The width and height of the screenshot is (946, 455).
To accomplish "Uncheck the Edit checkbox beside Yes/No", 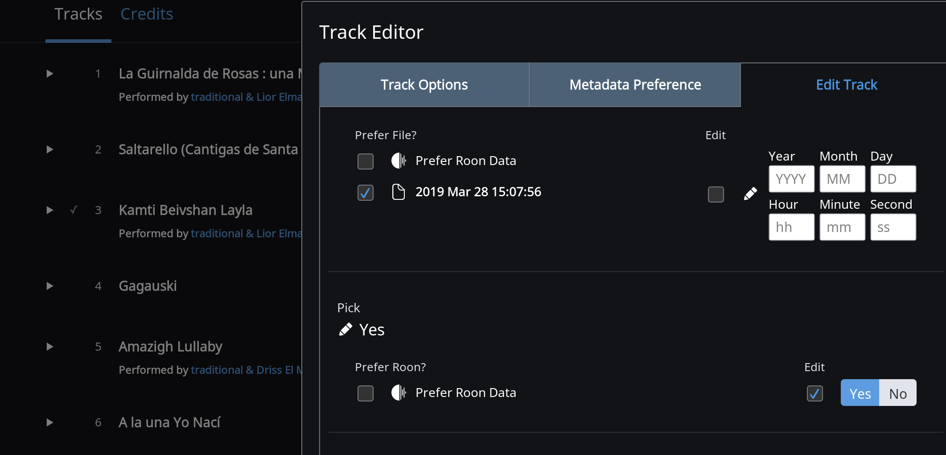I will (x=815, y=393).
